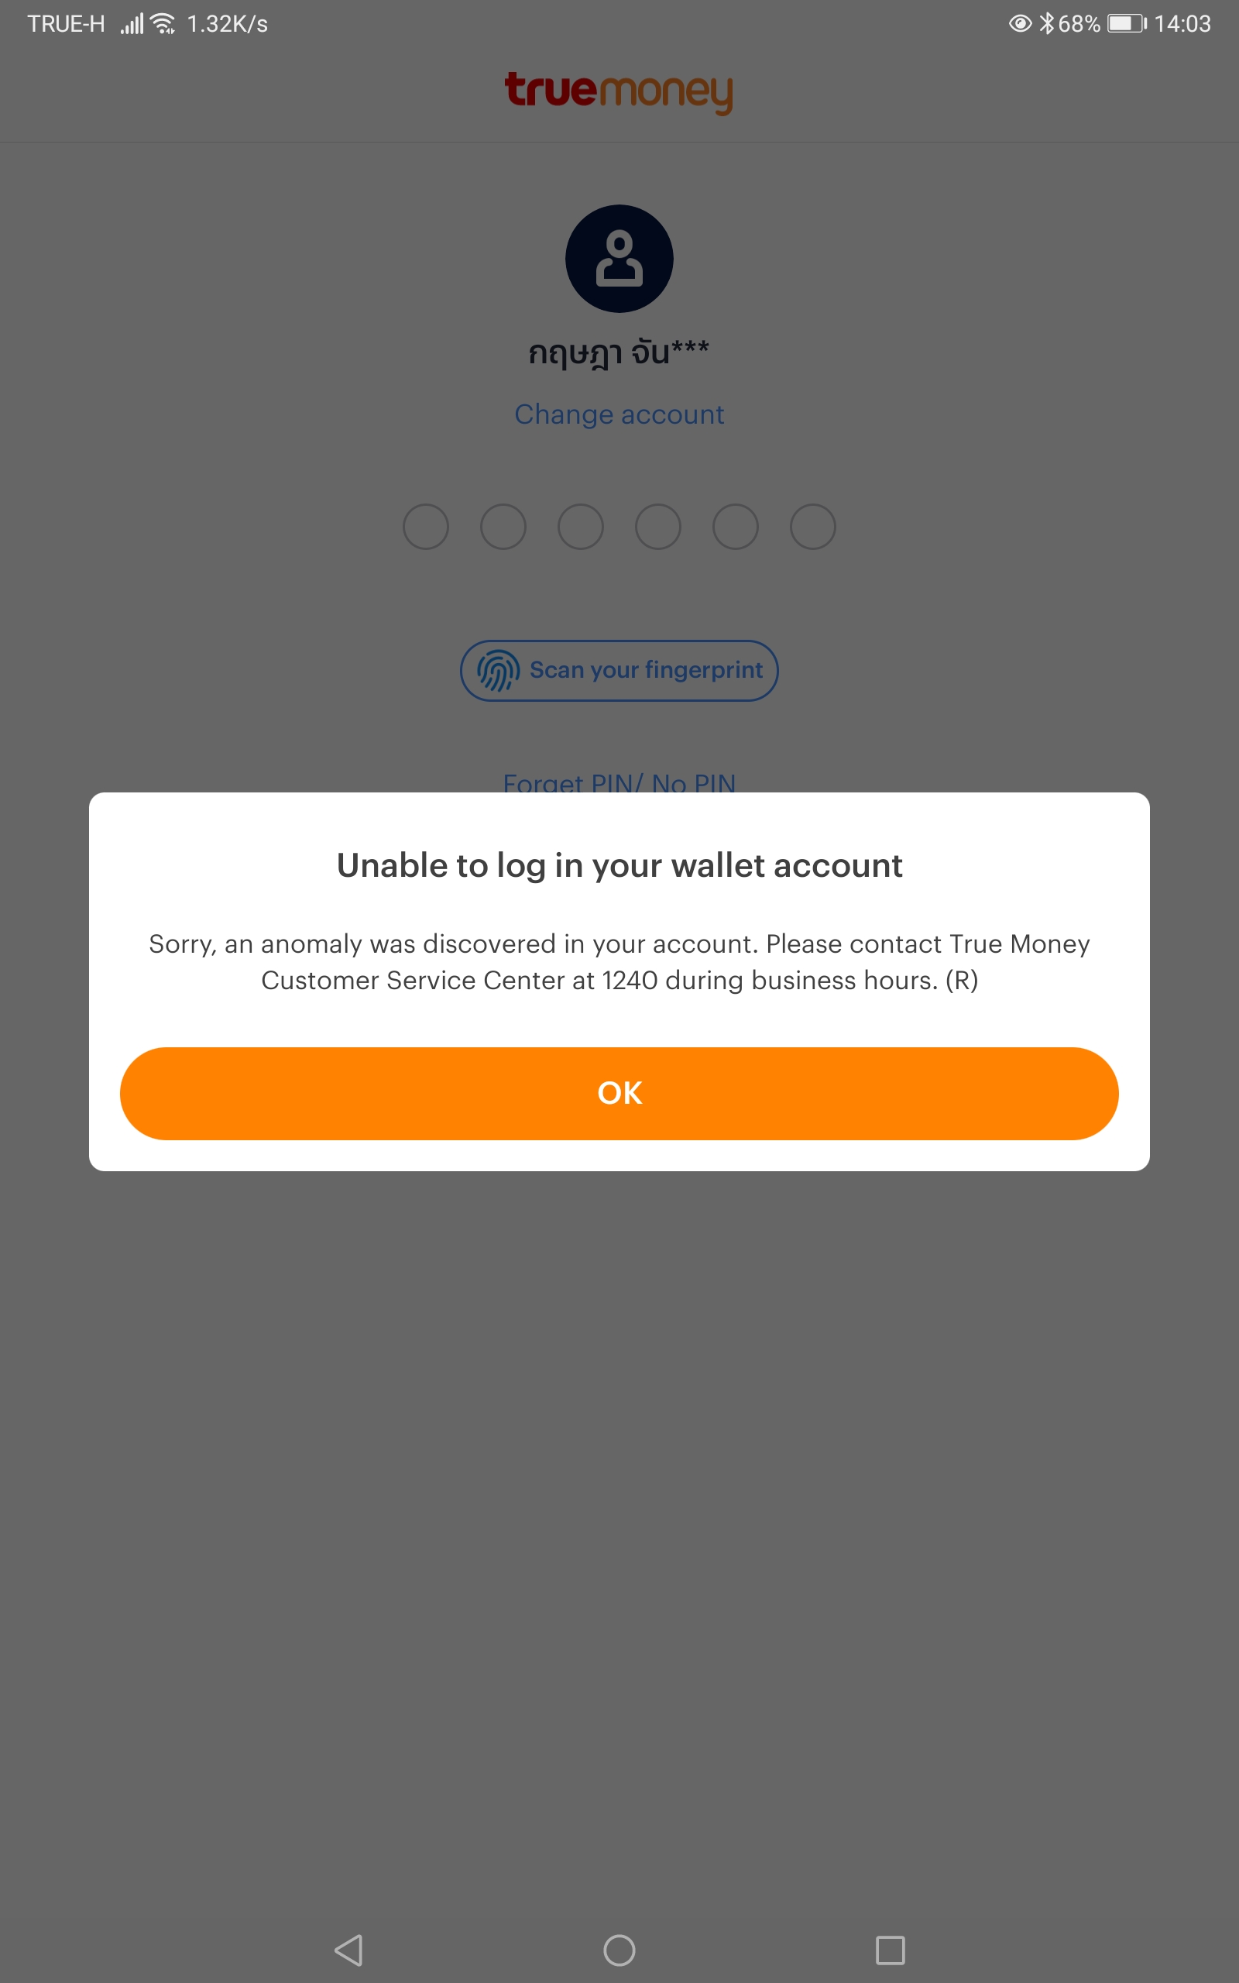Select the third PIN digit circle
The image size is (1239, 1983).
coord(581,526)
